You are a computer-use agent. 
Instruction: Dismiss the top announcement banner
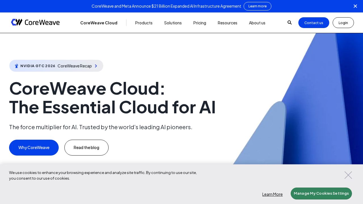[355, 6]
